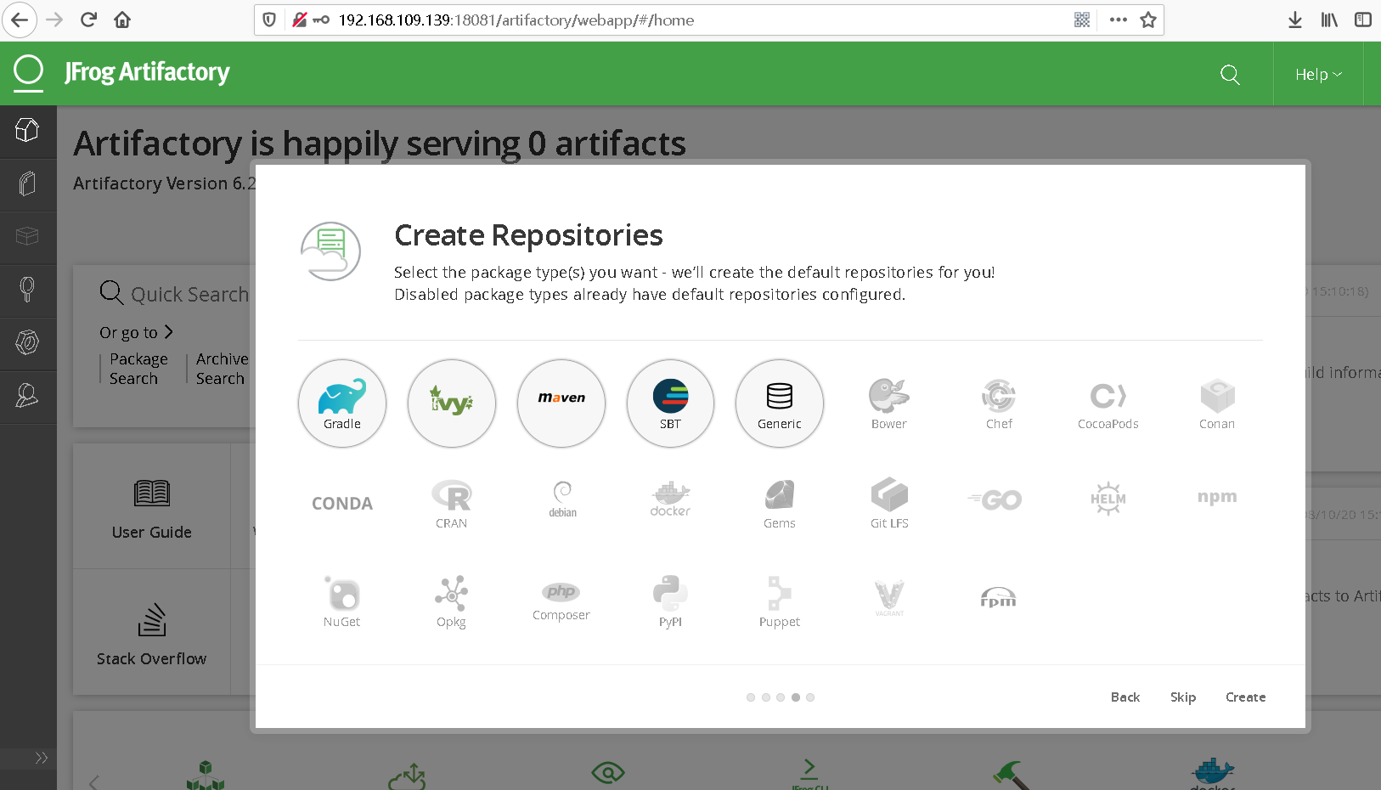Click the Bower package icon
This screenshot has width=1381, height=790.
tap(889, 403)
